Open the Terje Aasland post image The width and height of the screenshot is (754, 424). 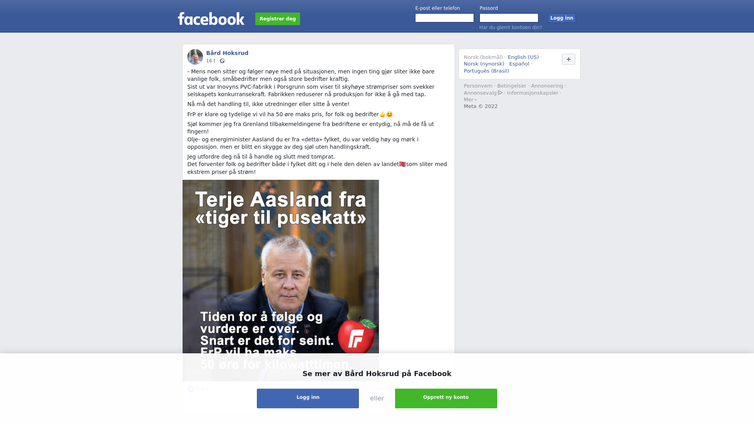tap(281, 280)
